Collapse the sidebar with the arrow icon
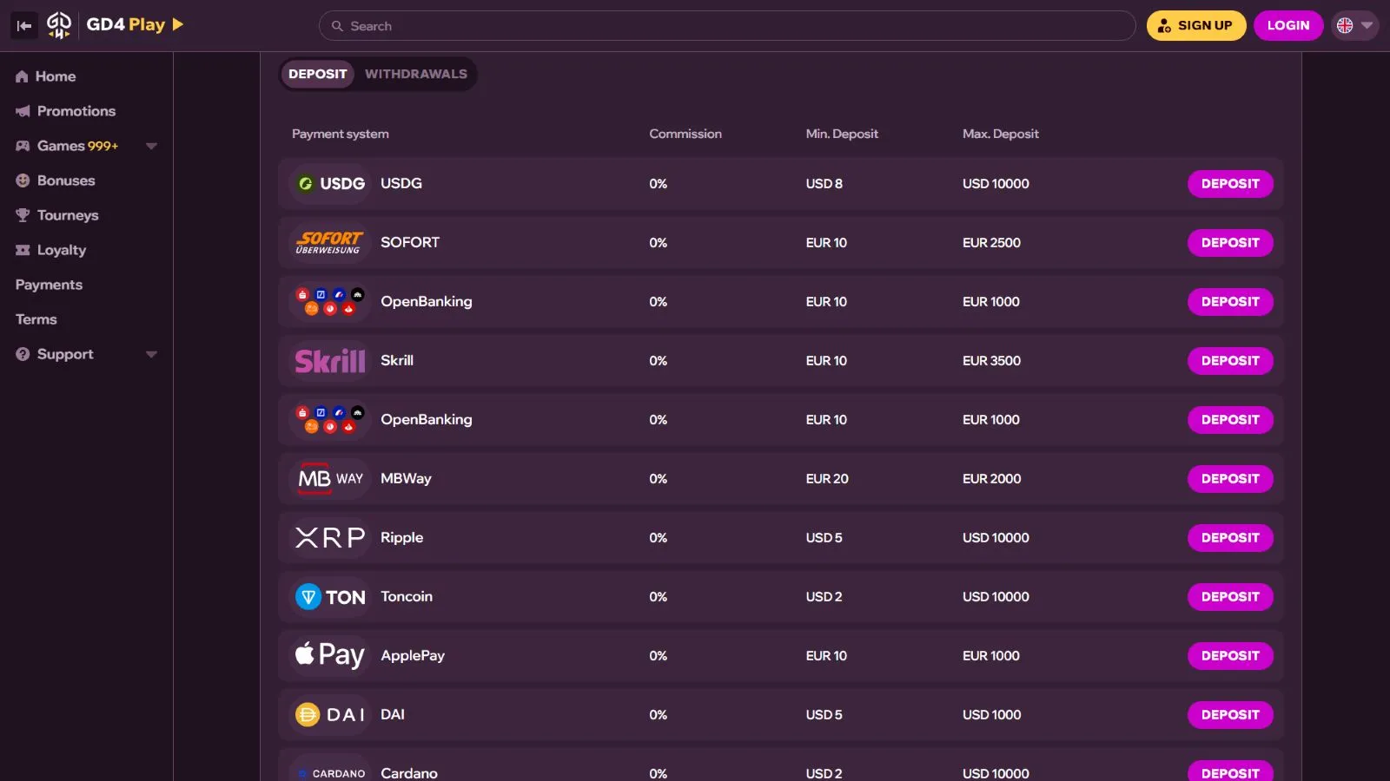The image size is (1390, 781). point(24,26)
